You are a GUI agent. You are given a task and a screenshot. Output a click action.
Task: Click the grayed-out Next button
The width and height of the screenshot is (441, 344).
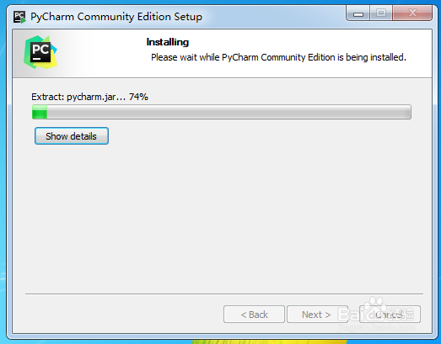click(x=316, y=315)
